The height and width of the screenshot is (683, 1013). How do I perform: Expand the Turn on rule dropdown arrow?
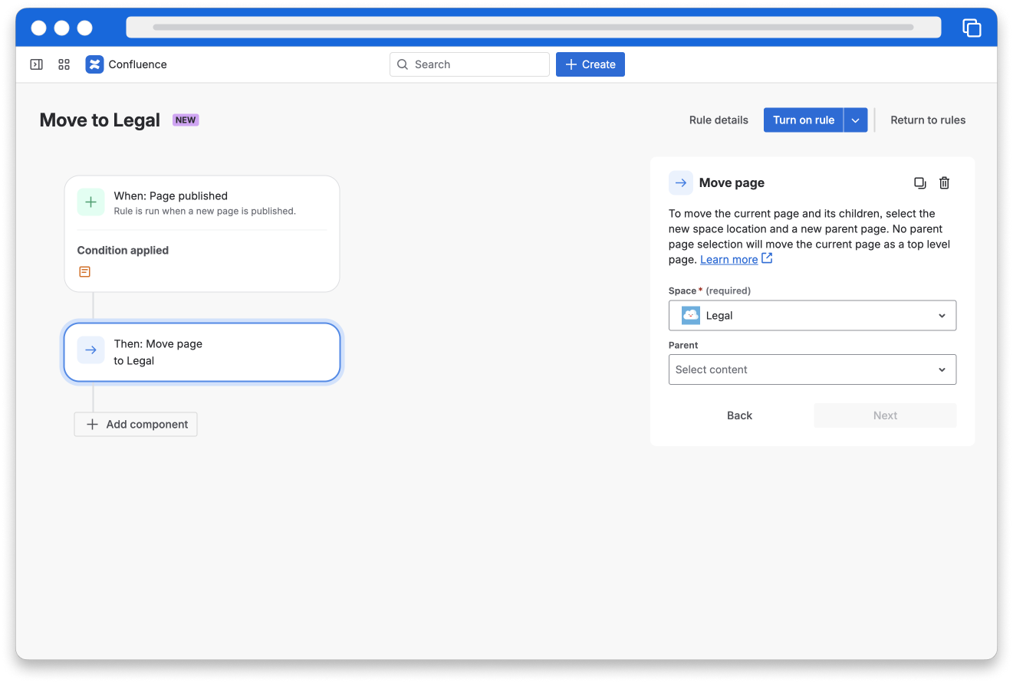tap(856, 120)
